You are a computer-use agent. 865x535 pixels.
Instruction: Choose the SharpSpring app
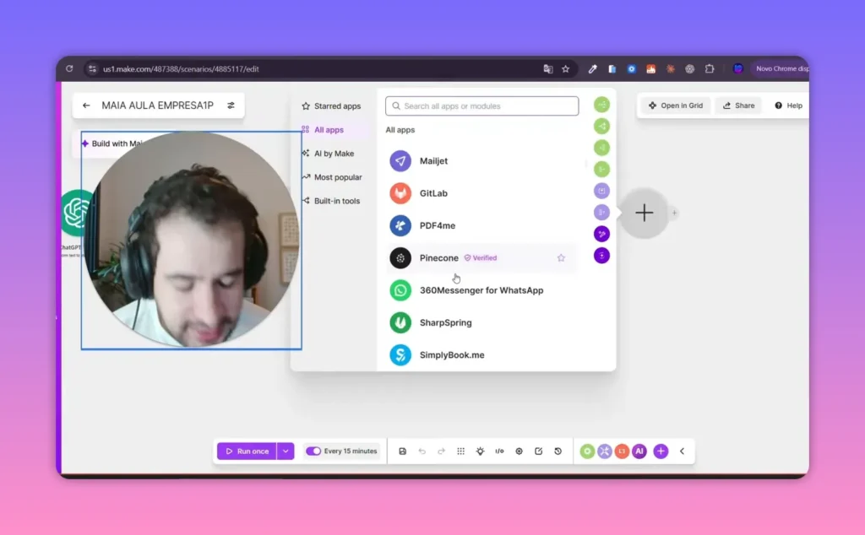point(481,322)
